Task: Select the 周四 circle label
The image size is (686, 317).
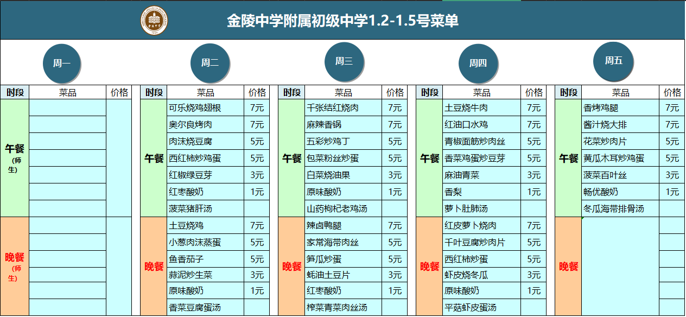Action: point(478,63)
